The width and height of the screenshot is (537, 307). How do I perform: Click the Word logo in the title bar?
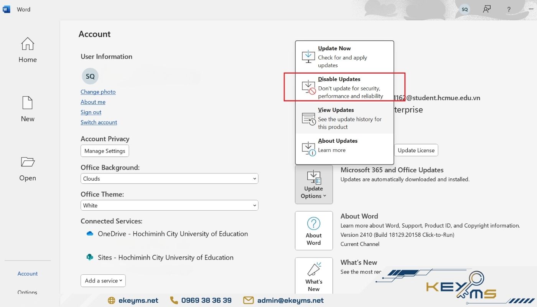coord(7,9)
